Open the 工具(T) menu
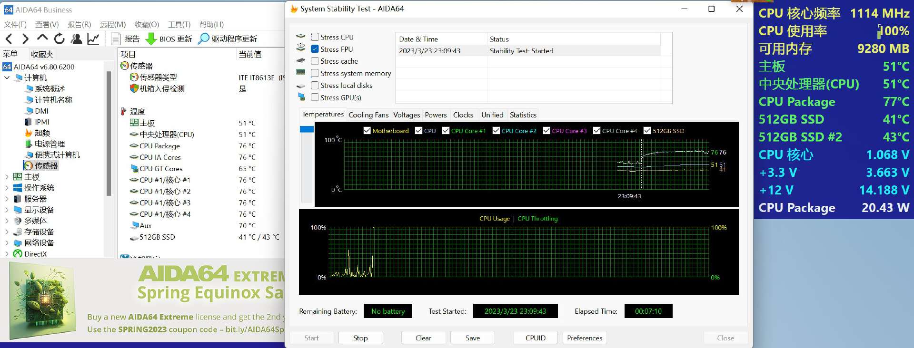914x348 pixels. (x=179, y=24)
